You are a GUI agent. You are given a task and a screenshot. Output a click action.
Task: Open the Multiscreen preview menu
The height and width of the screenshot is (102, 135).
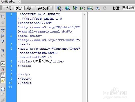pyautogui.click(x=59, y=8)
